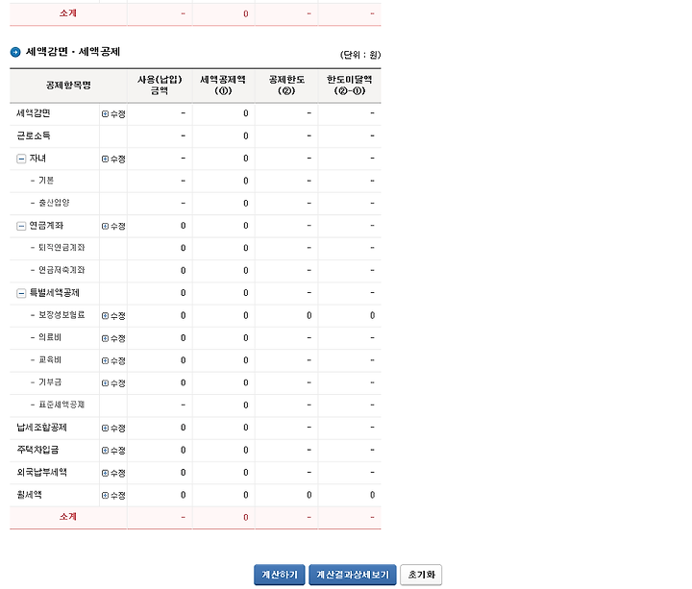Select the 근로소득 row label
692x589 pixels.
click(34, 135)
